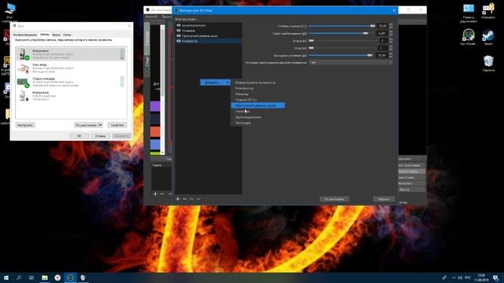Click minus icon under OBS Scenes panel

pyautogui.click(x=162, y=194)
